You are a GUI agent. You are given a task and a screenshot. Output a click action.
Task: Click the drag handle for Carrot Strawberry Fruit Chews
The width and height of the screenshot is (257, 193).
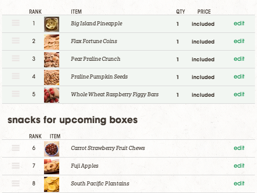point(16,148)
